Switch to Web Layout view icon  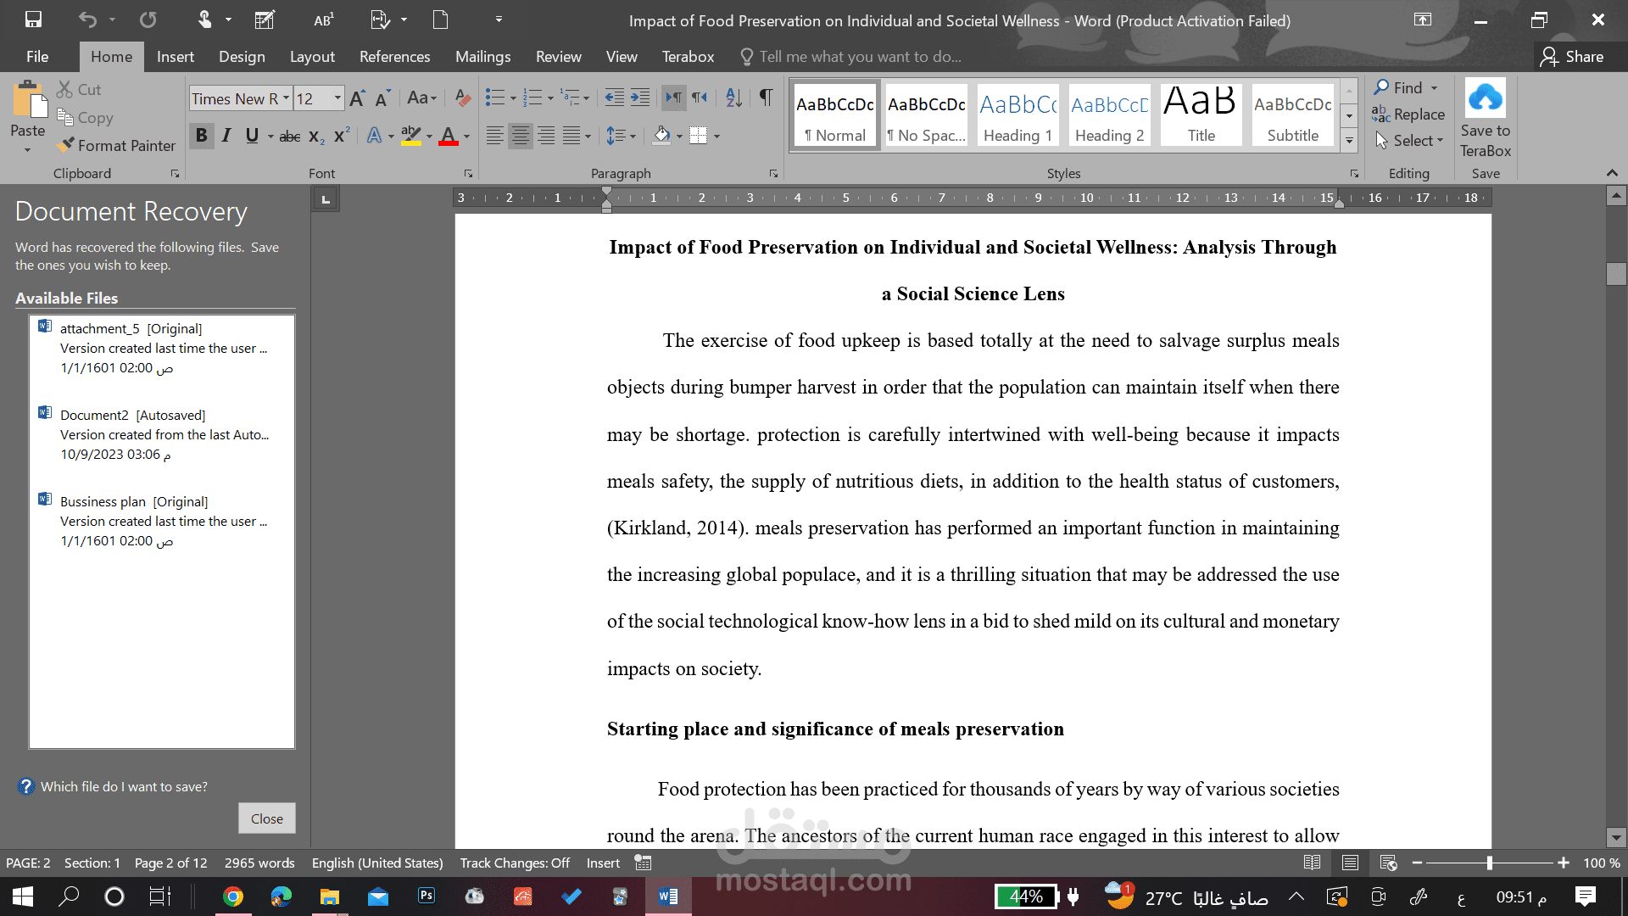pos(1388,863)
